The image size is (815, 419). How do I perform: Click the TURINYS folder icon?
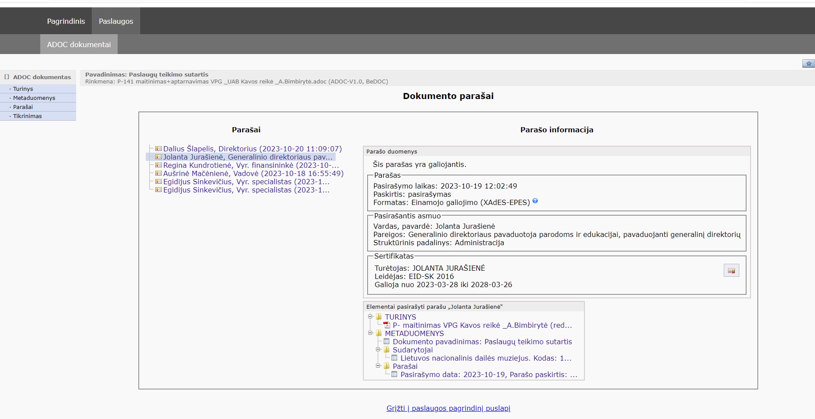pos(379,317)
